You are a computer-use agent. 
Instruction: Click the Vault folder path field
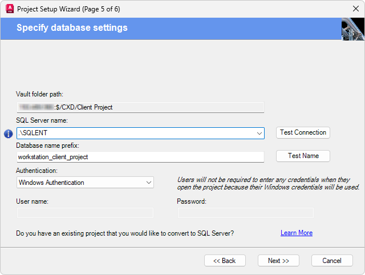click(140, 106)
